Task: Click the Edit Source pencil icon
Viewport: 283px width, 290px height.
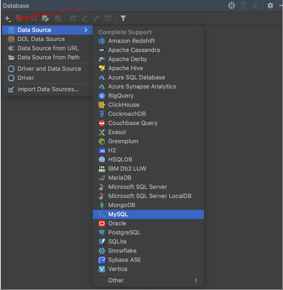Action: (84, 19)
